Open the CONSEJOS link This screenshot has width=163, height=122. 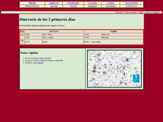click(110, 6)
